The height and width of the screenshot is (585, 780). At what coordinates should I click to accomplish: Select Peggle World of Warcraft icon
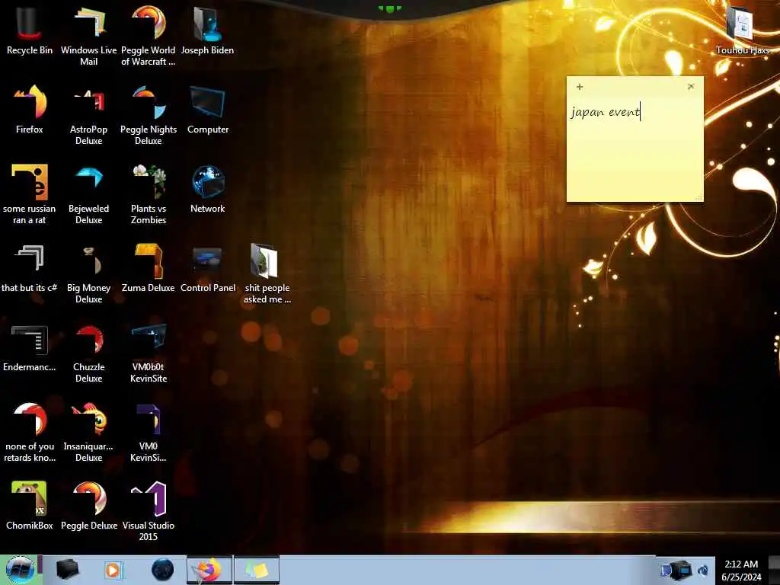tap(149, 36)
